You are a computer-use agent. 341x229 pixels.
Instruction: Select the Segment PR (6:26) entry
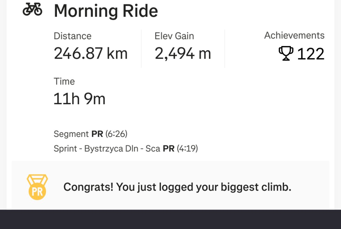click(x=90, y=134)
